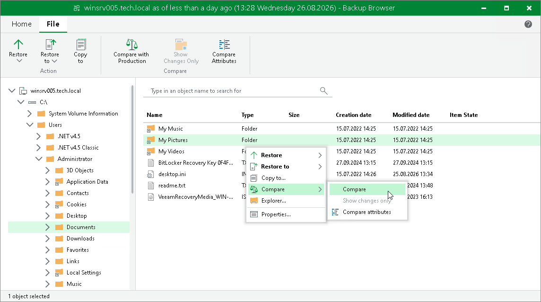Image resolution: width=541 pixels, height=302 pixels.
Task: Select the Favorites folder in tree
Action: [x=78, y=250]
